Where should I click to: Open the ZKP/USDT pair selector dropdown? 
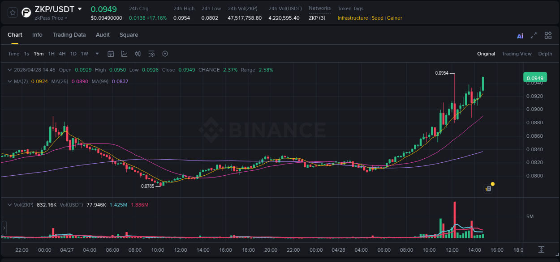80,9
